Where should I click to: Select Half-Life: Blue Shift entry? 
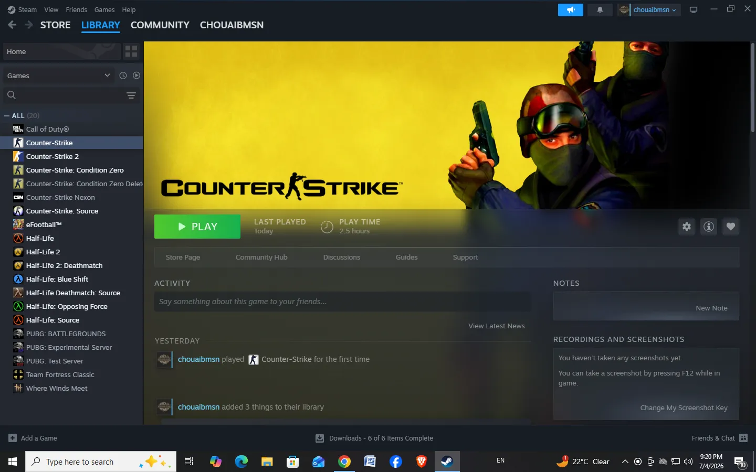point(71,279)
